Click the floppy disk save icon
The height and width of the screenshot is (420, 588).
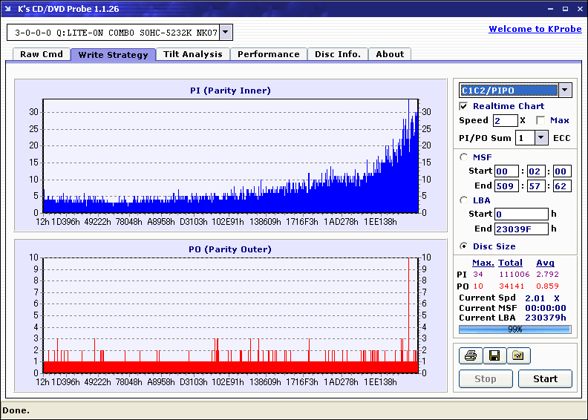tap(494, 356)
